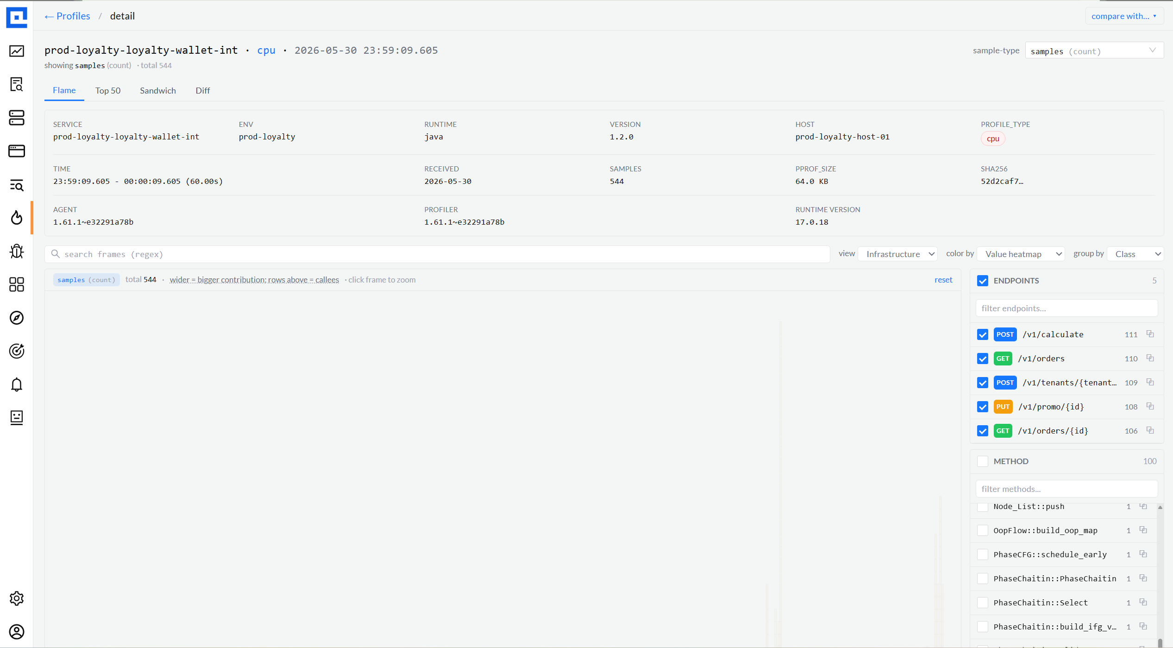The height and width of the screenshot is (648, 1173).
Task: Uncheck the PUT /v1/promo/{id} endpoint
Action: [x=983, y=407]
